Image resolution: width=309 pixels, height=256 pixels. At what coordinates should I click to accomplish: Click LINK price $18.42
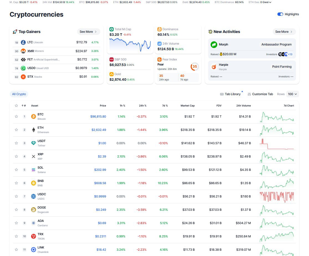[x=101, y=250]
